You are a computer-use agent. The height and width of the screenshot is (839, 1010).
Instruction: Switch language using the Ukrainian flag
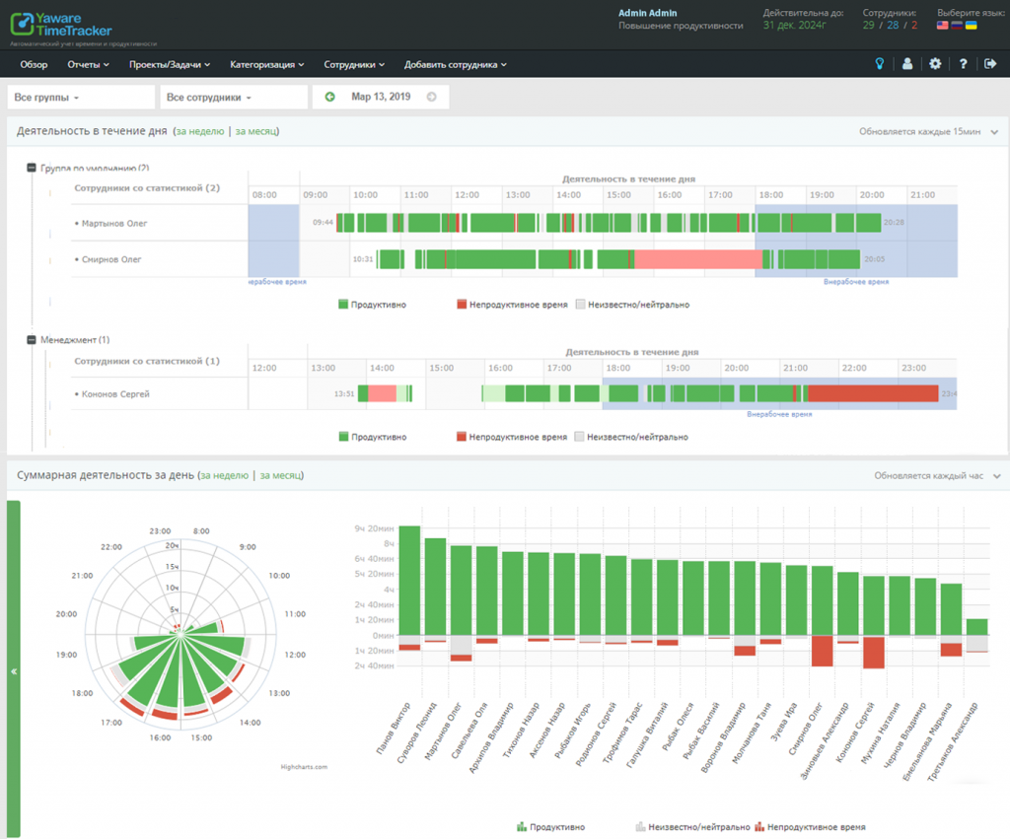coord(971,25)
